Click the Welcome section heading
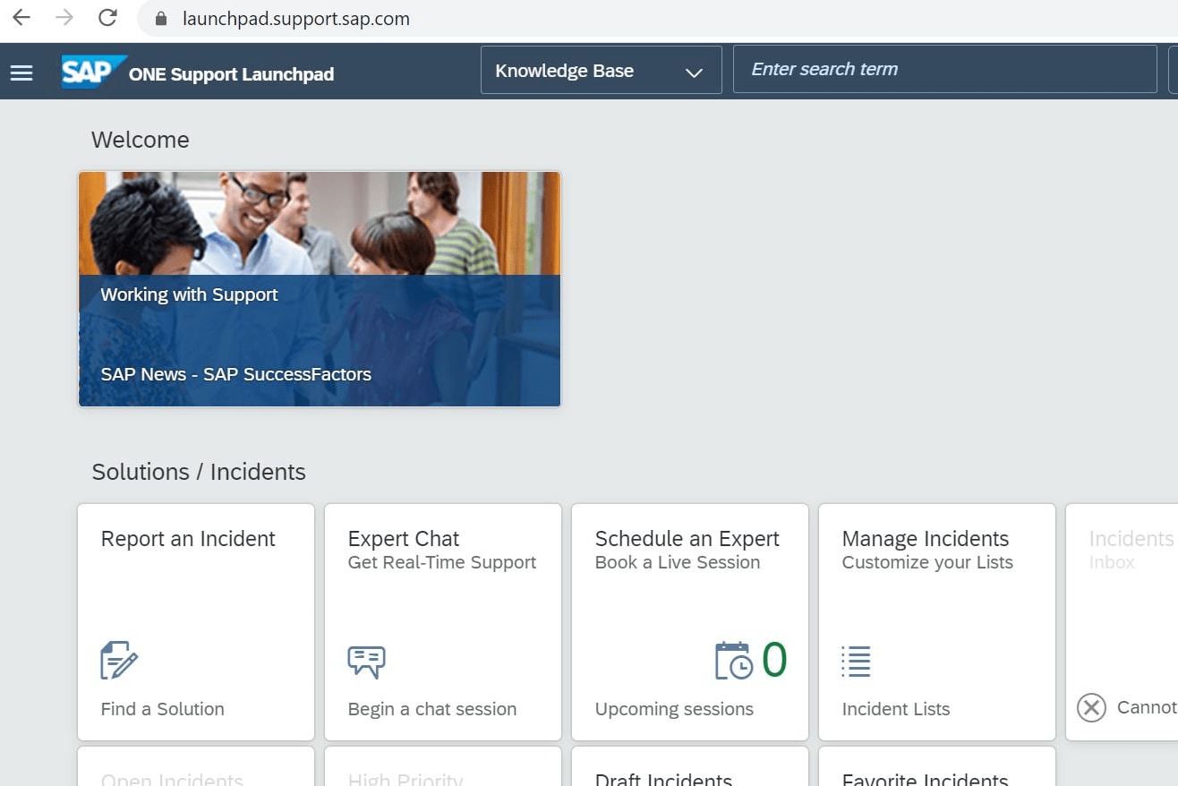Image resolution: width=1178 pixels, height=786 pixels. [x=141, y=140]
